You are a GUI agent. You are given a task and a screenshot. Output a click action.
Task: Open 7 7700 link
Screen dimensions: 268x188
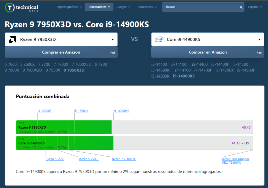tap(44, 64)
